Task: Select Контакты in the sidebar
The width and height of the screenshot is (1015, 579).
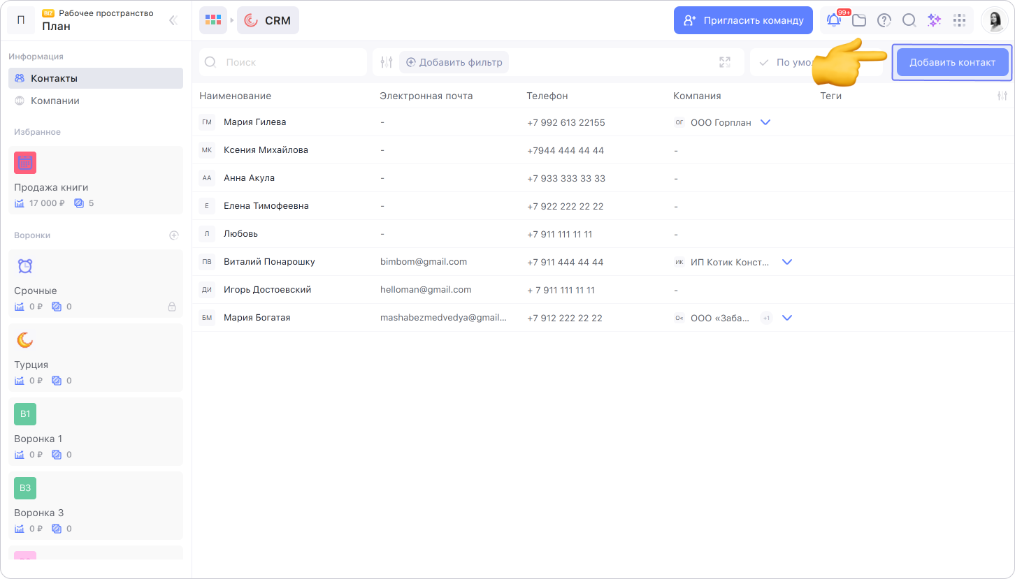Action: 96,78
